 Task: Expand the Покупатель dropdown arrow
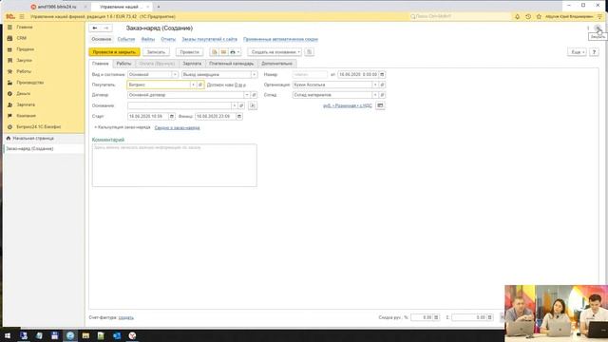193,85
